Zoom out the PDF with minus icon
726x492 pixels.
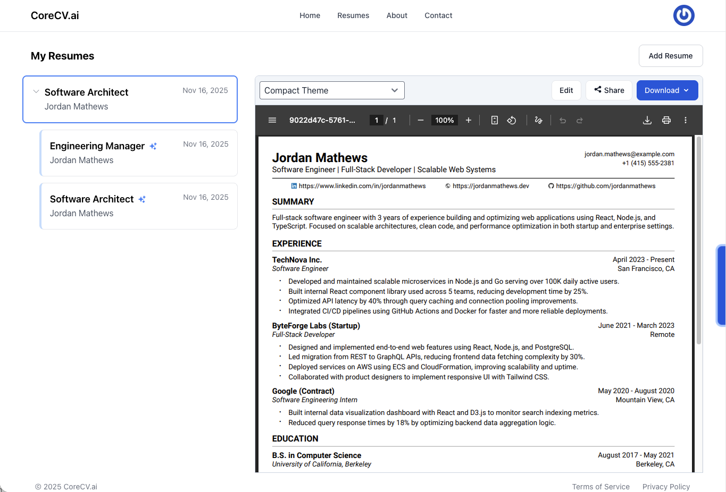(x=420, y=120)
